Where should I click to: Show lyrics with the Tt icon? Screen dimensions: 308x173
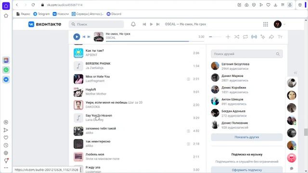point(280,37)
